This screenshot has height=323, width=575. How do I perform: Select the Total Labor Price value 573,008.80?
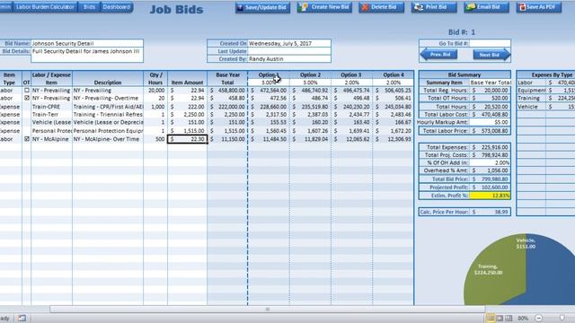[x=490, y=131]
